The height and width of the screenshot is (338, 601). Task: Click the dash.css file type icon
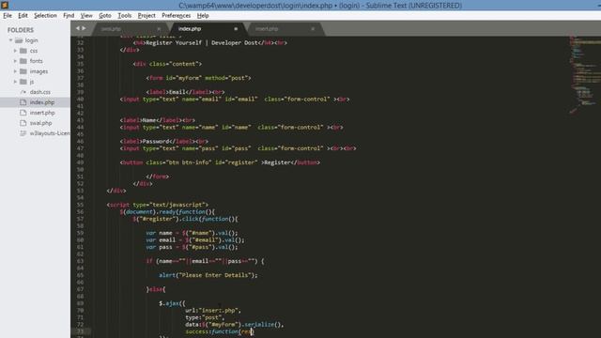coord(23,92)
